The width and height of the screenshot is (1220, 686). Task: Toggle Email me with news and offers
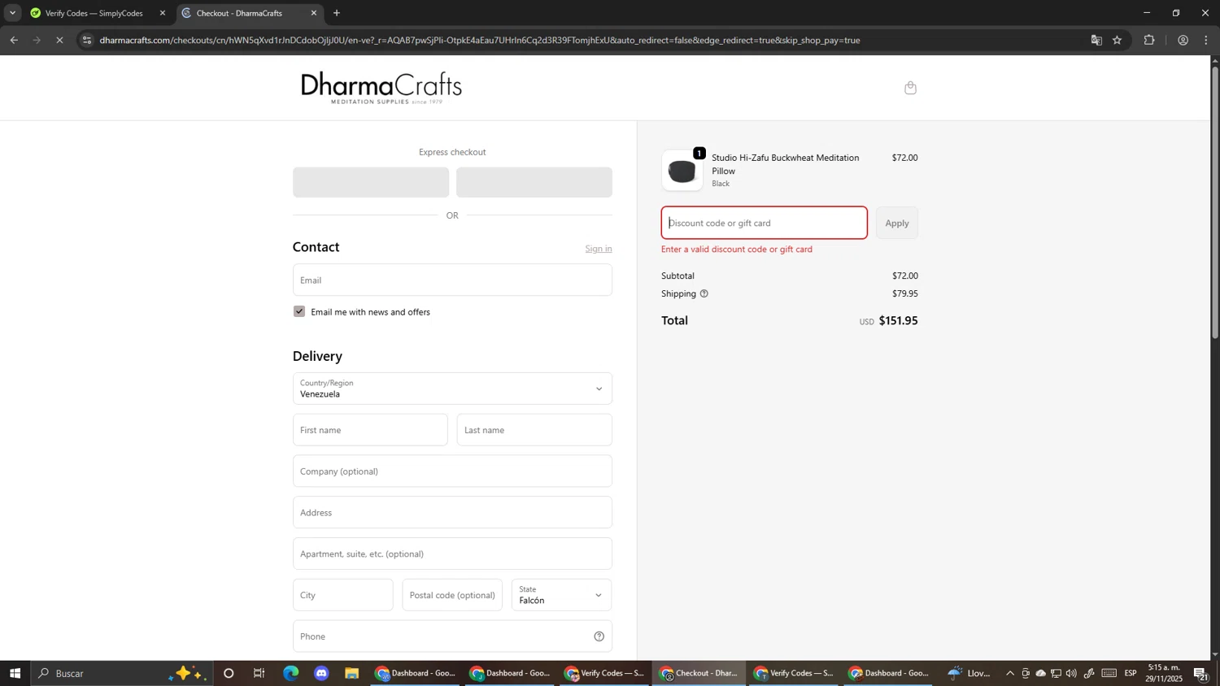[x=299, y=311]
